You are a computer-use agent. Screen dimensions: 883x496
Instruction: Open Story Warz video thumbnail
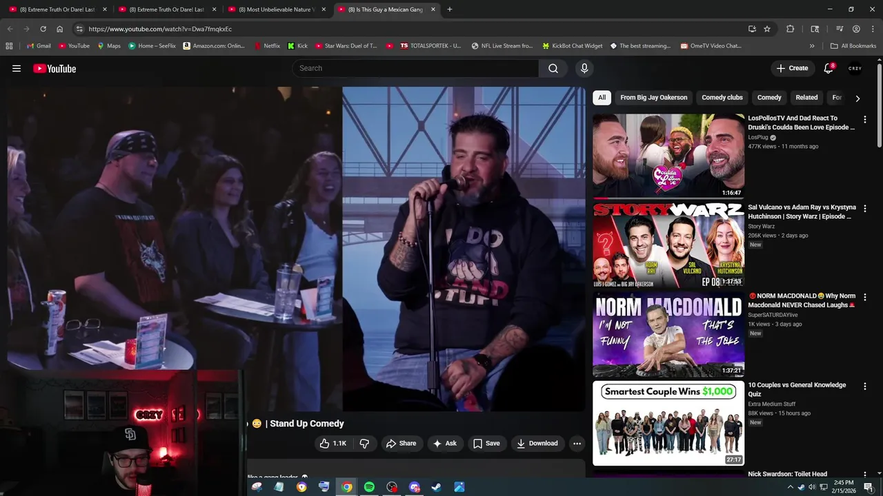tap(668, 245)
